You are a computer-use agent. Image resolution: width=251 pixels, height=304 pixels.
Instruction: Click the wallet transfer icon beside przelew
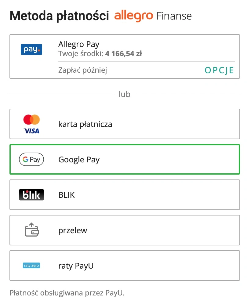(32, 230)
